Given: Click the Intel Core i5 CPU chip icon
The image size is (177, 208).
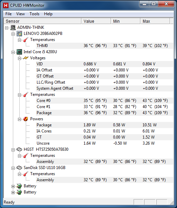Looking at the screenshot, I should [19, 52].
